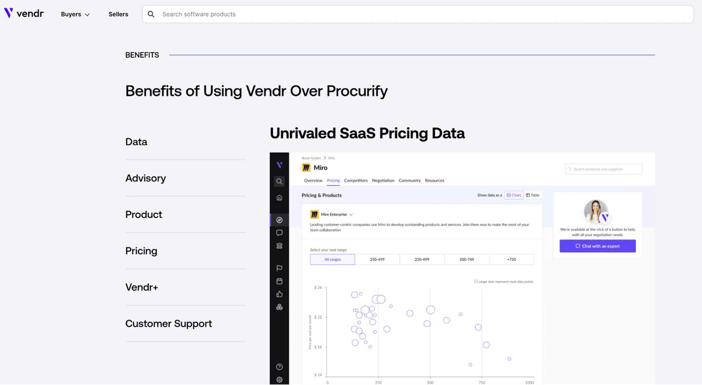702x385 pixels.
Task: Switch data view to Table
Action: click(x=533, y=195)
